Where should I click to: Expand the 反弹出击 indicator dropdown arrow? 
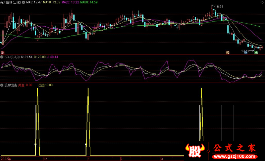coord(2,85)
